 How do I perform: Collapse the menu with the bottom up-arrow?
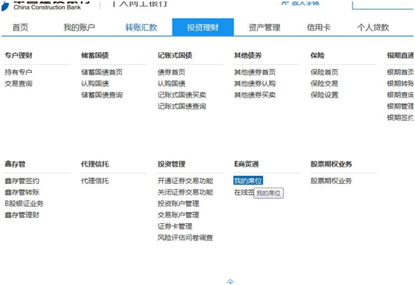click(231, 281)
